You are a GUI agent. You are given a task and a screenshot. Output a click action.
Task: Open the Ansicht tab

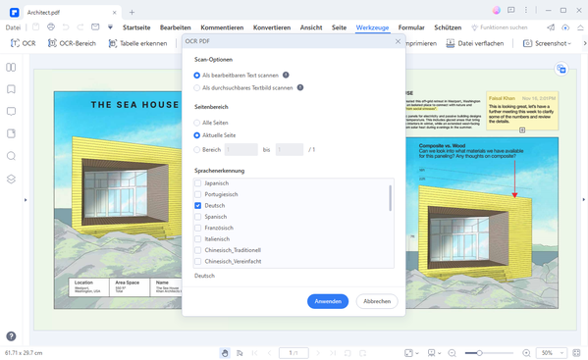(x=311, y=27)
